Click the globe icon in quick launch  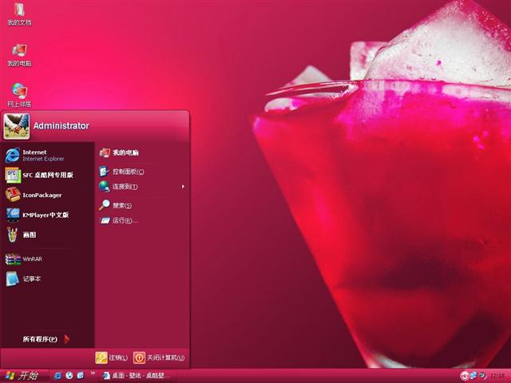tap(69, 376)
